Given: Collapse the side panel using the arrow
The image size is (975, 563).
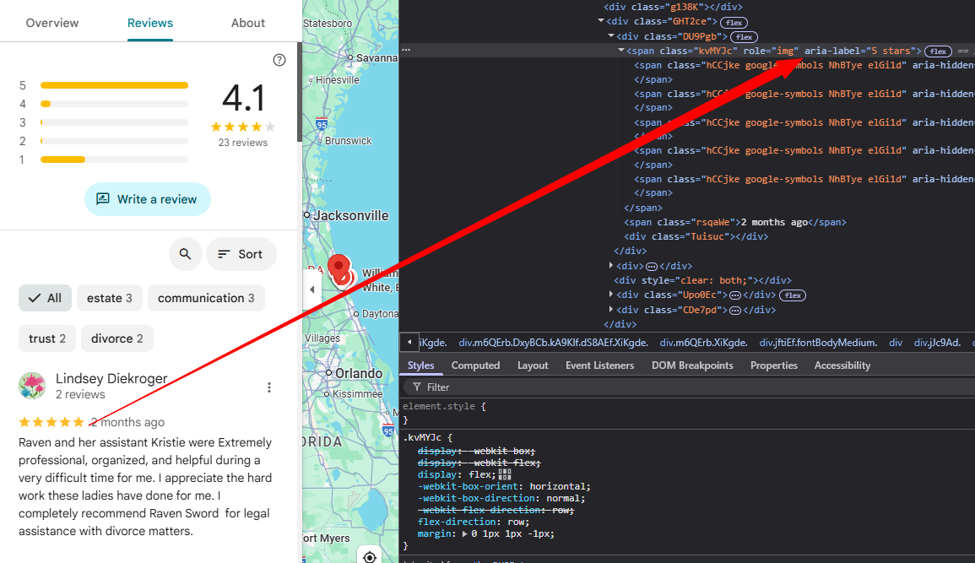Looking at the screenshot, I should click(x=311, y=290).
